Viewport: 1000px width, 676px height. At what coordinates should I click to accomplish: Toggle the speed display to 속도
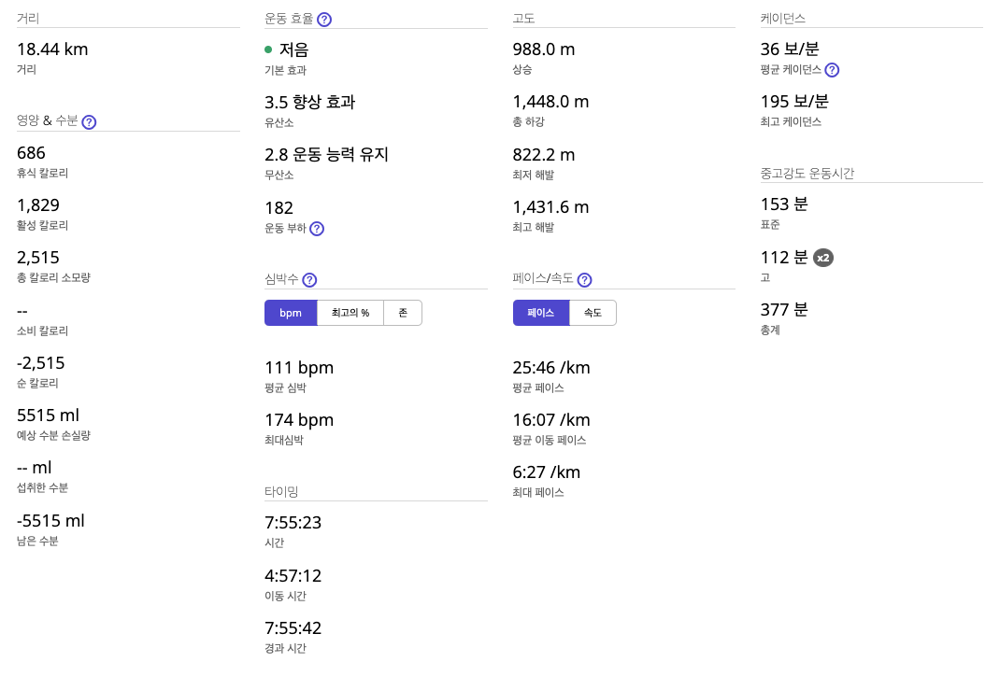(593, 313)
